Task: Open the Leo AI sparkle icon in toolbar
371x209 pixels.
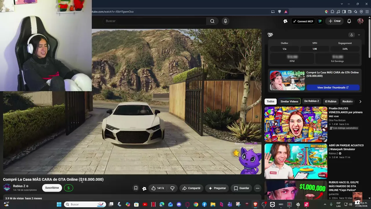Action: pos(356,12)
